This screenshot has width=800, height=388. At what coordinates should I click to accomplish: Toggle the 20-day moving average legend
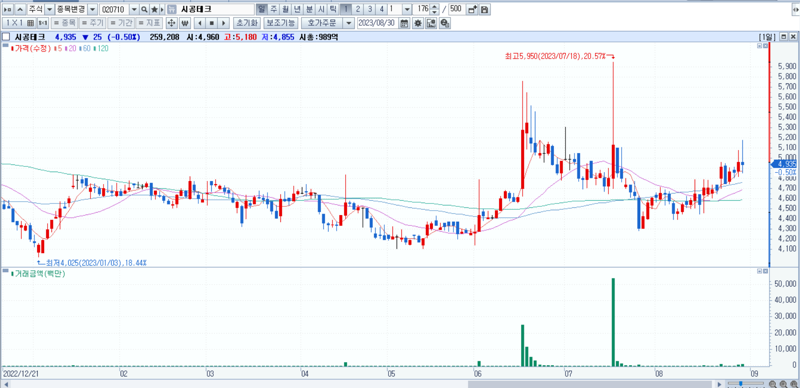(x=71, y=48)
